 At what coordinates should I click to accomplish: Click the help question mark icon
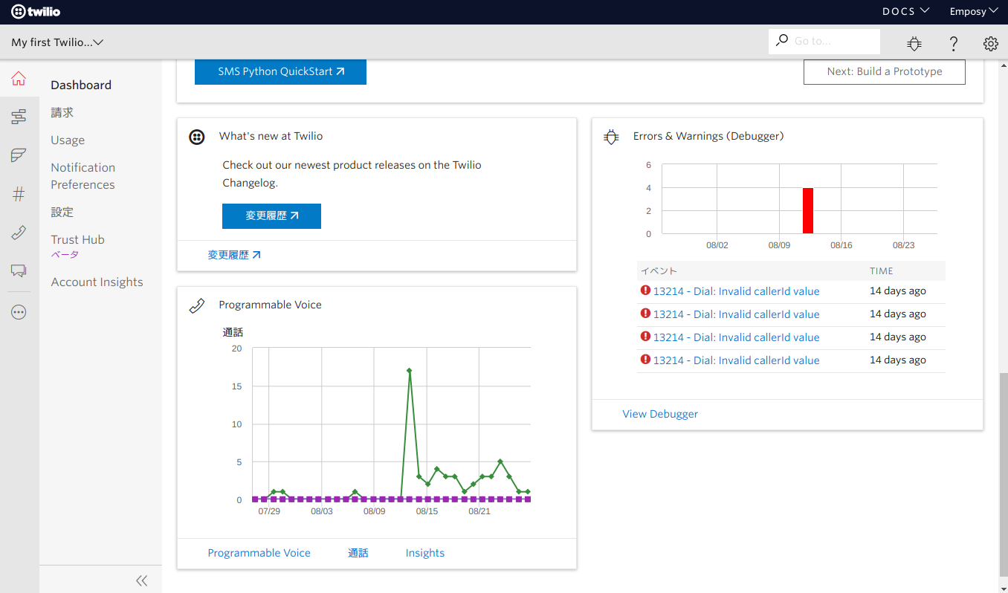click(x=953, y=44)
